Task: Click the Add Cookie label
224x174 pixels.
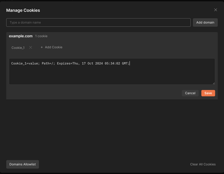Action: 54,47
